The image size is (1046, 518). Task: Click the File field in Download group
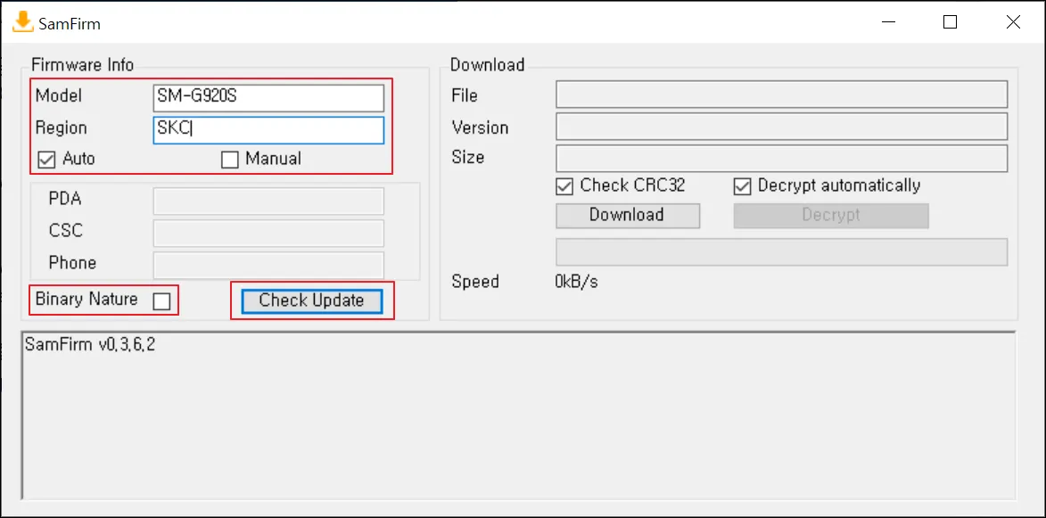click(781, 95)
